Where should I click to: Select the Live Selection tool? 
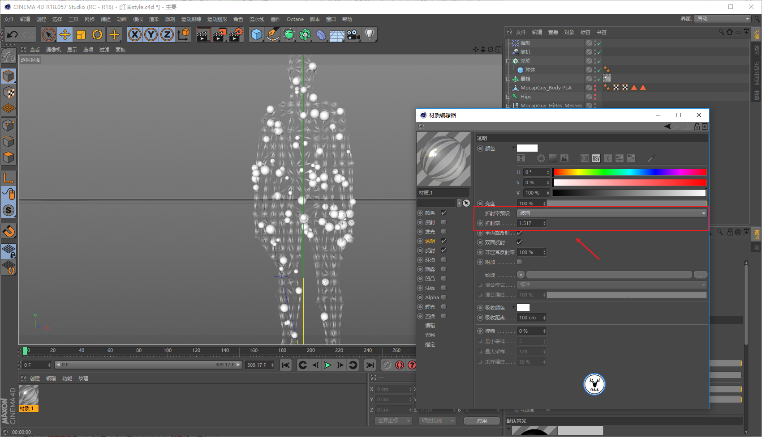[49, 34]
